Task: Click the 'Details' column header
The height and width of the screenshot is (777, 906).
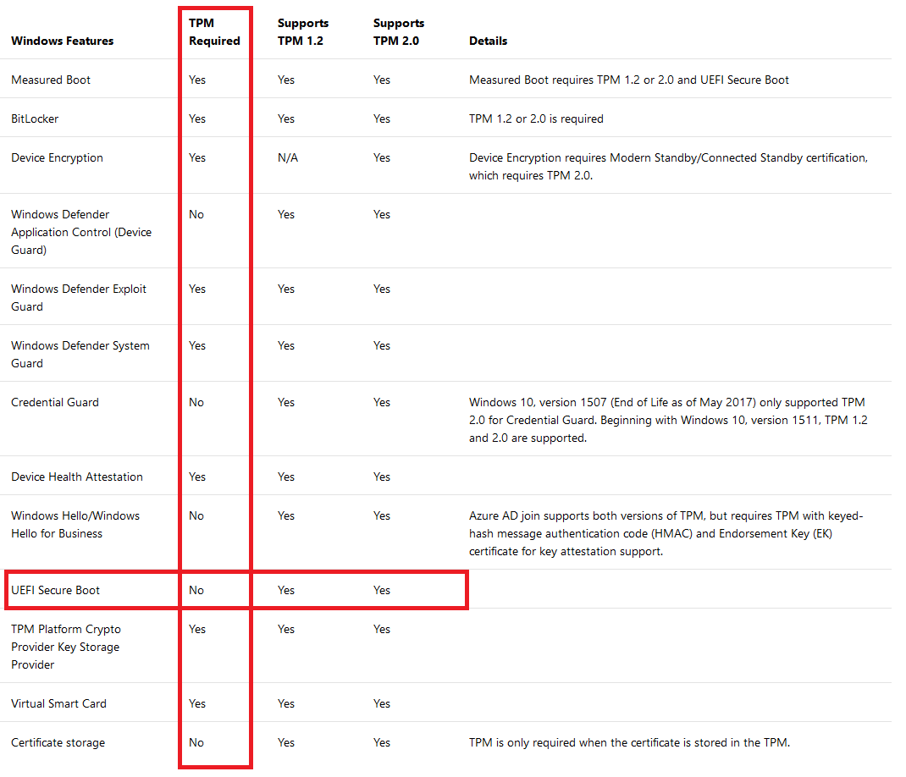Action: (x=489, y=41)
